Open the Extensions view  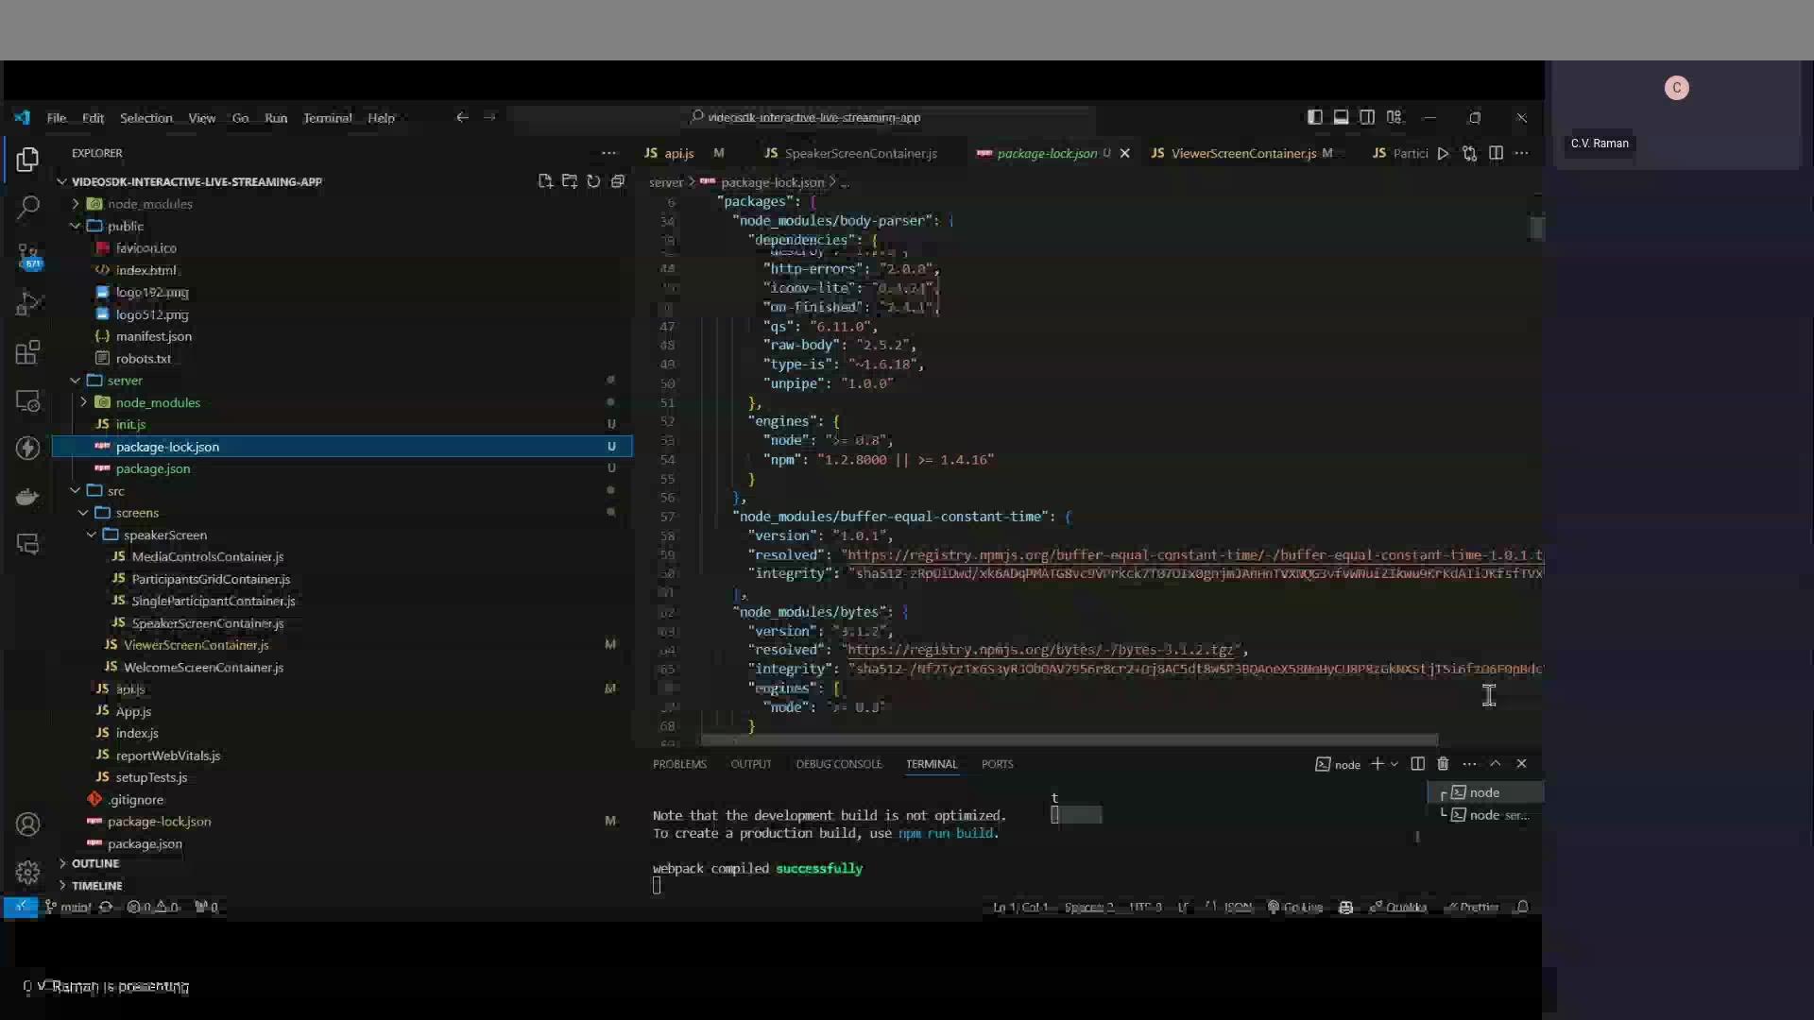[27, 352]
